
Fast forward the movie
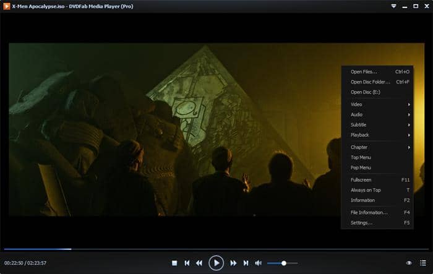(x=233, y=263)
